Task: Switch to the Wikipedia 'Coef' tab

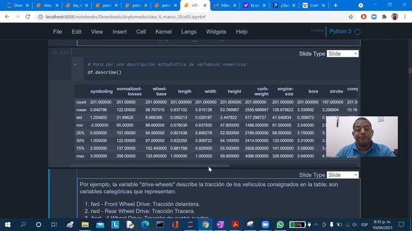Action: click(x=314, y=5)
